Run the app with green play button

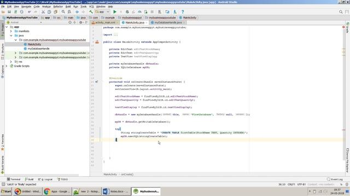[x=115, y=12]
